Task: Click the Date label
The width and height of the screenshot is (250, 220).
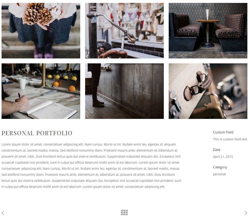Action: point(217,150)
